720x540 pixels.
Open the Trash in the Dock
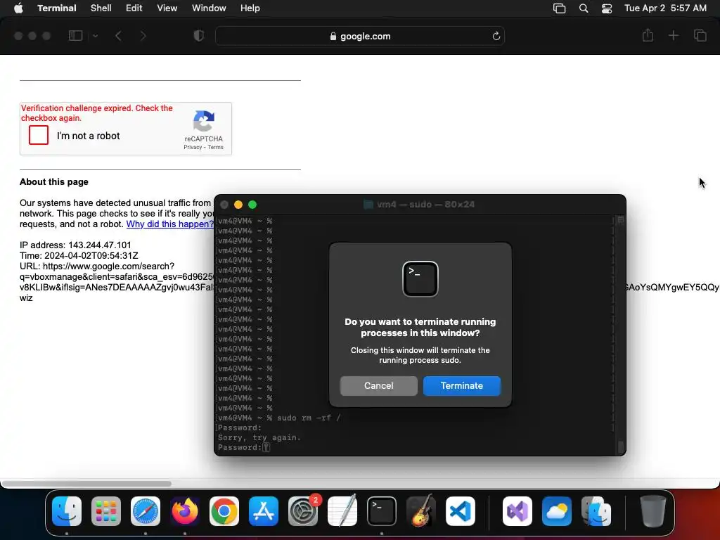653,511
